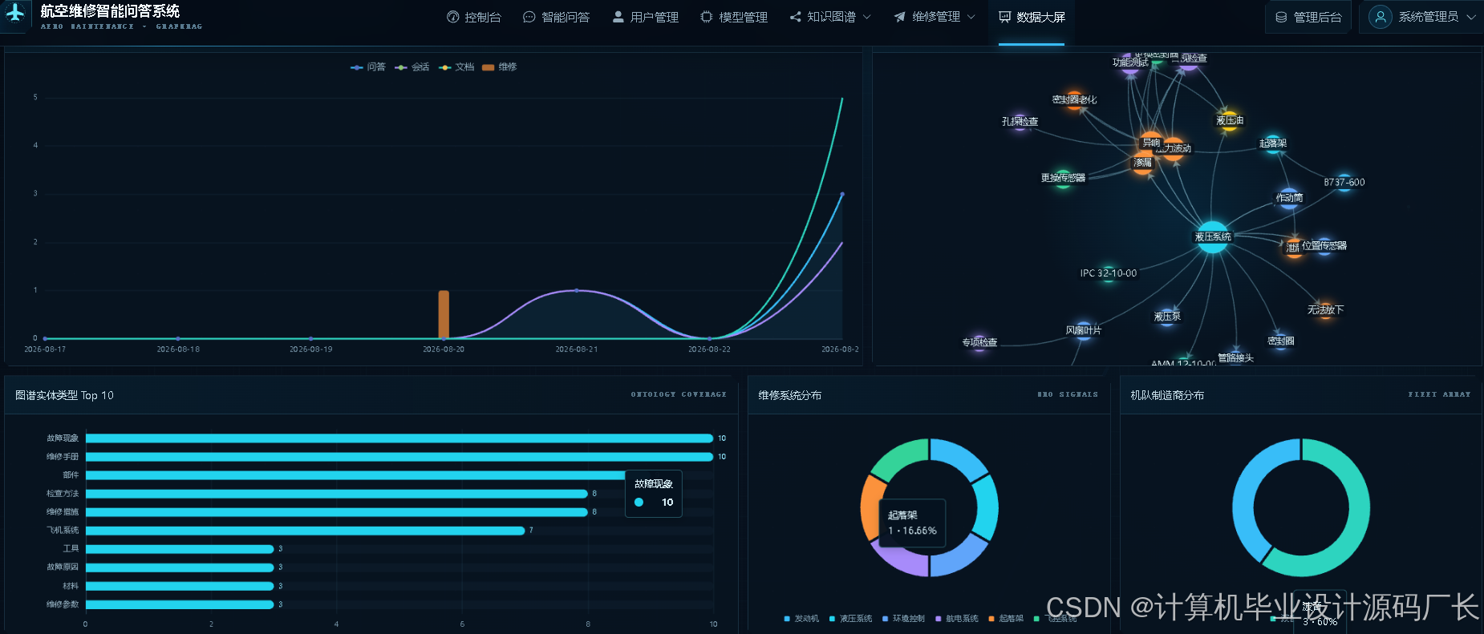Click the 功能测试 graph node
Image resolution: width=1484 pixels, height=634 pixels.
click(x=1130, y=63)
